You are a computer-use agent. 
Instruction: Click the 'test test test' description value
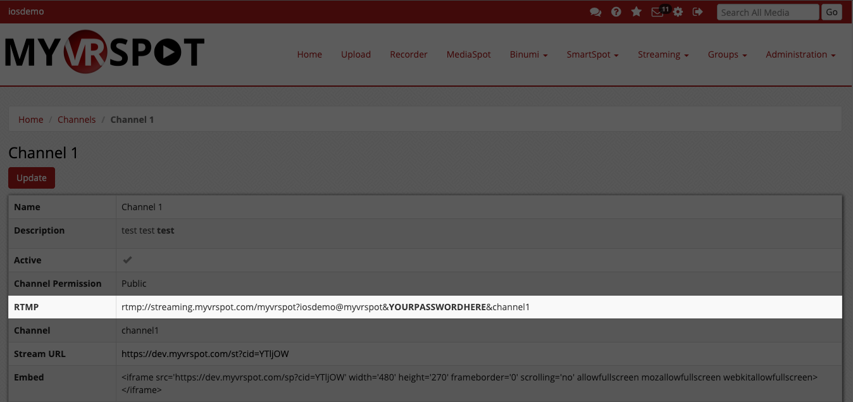(148, 230)
